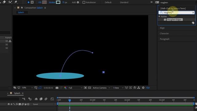Toggle the Composition viewer lock icon
197x111 pixels.
(22, 8)
